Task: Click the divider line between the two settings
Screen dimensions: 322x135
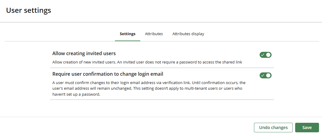Action: point(162,68)
